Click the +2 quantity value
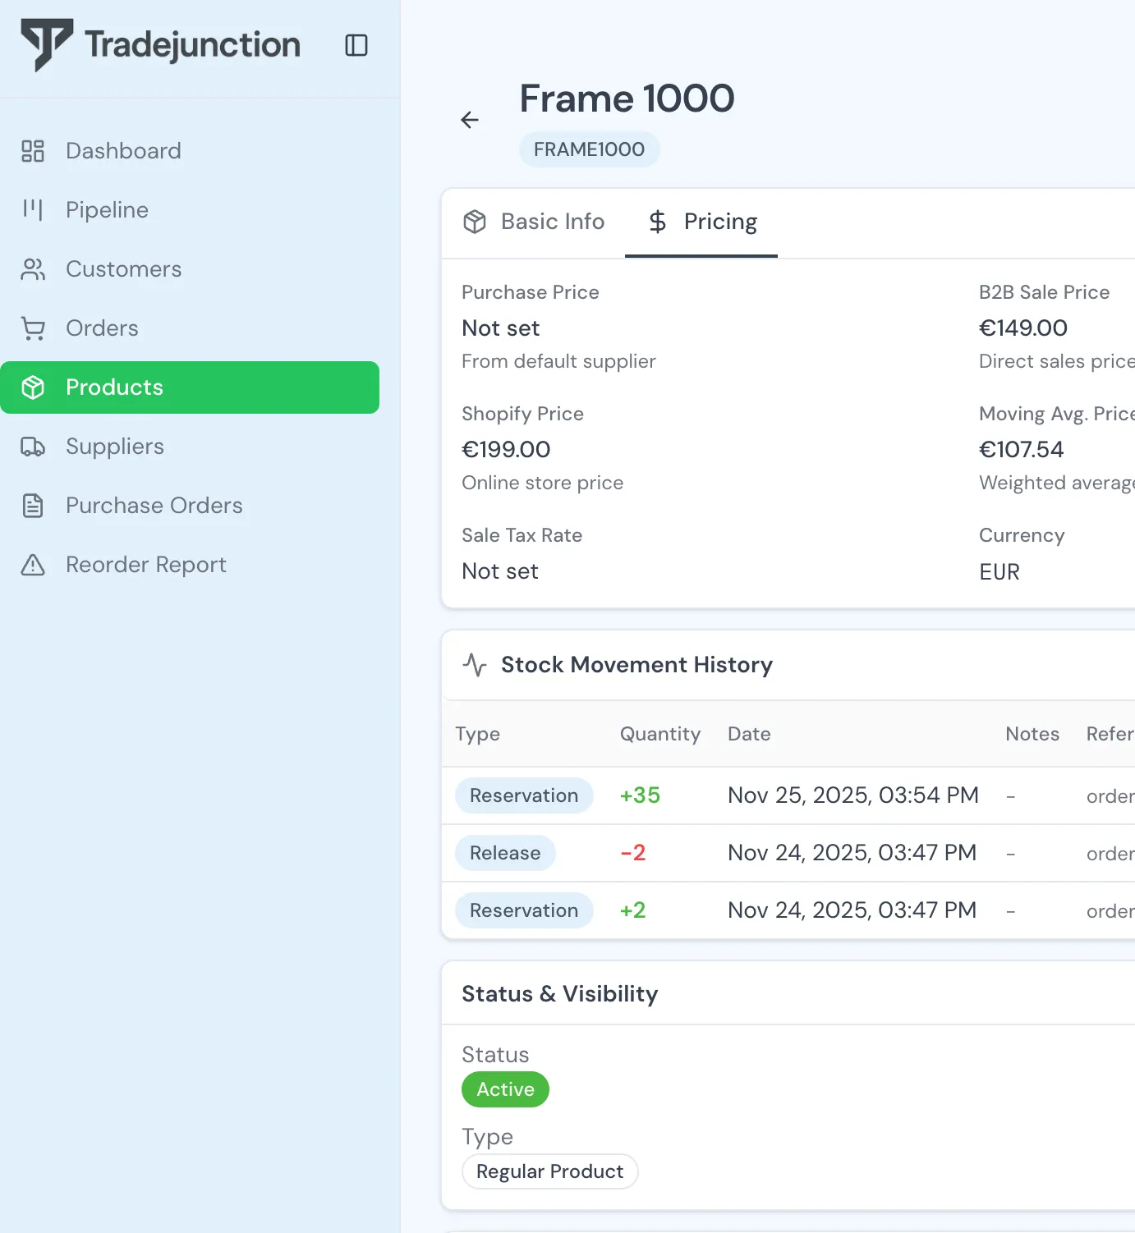 click(x=632, y=910)
